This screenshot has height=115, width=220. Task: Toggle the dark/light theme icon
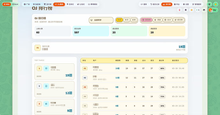[x=209, y=4]
